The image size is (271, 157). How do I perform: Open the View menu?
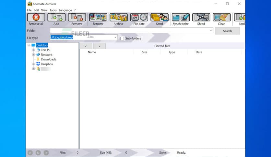[44, 10]
